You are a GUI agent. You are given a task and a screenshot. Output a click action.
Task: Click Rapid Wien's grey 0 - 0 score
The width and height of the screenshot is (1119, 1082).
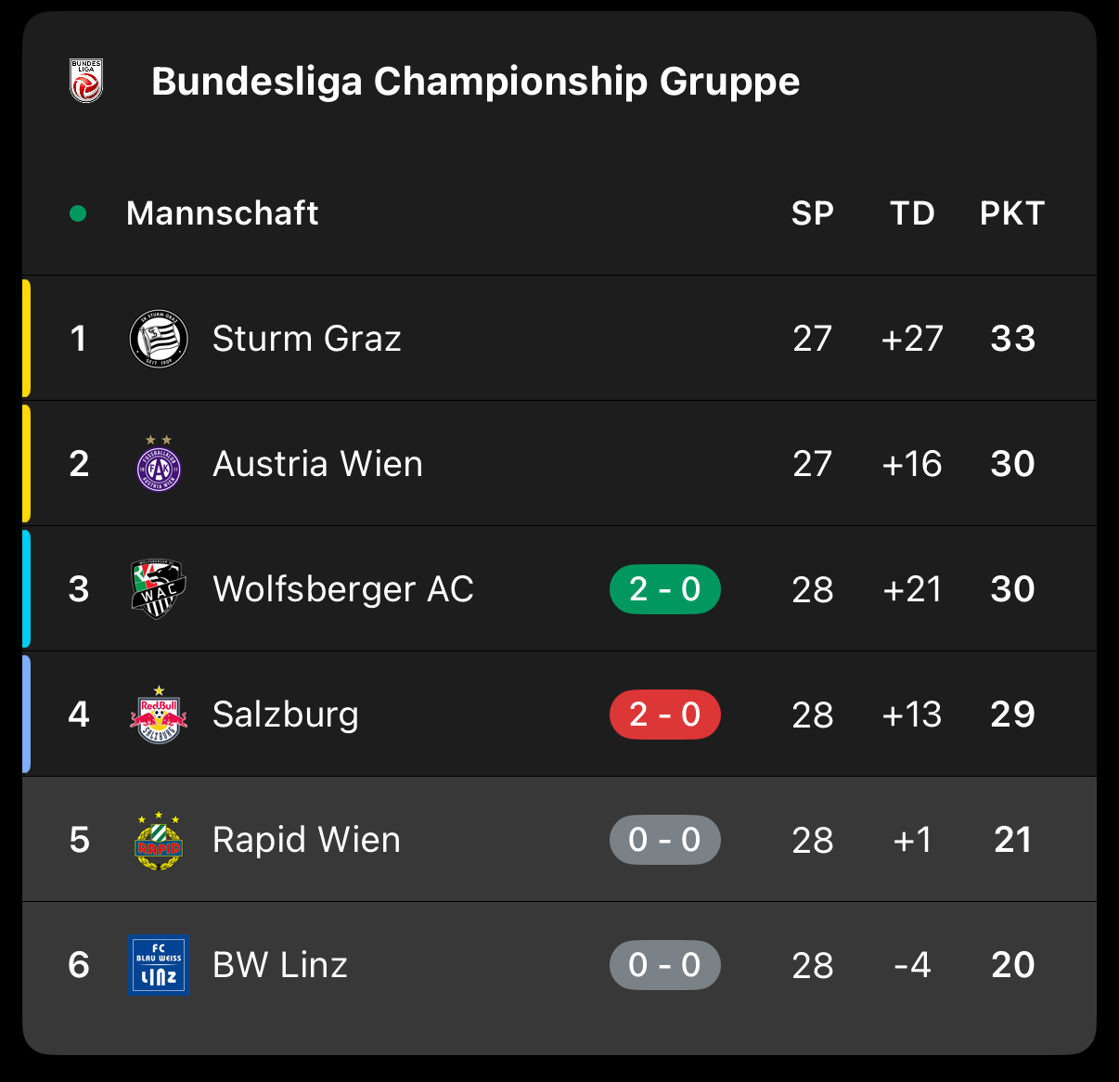pos(664,840)
